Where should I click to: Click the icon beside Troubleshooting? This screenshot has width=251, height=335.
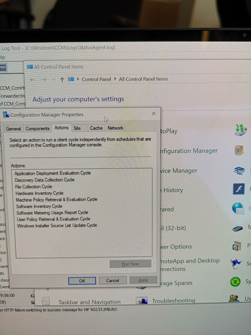[x=142, y=301]
